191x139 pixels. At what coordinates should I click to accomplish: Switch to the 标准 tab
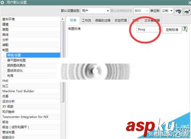(x=73, y=20)
